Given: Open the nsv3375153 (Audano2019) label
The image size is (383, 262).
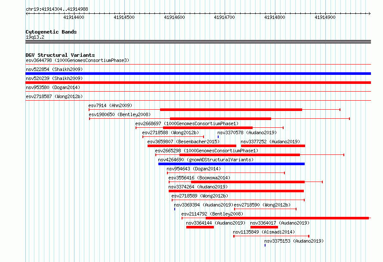Looking at the screenshot, I should [x=294, y=241].
